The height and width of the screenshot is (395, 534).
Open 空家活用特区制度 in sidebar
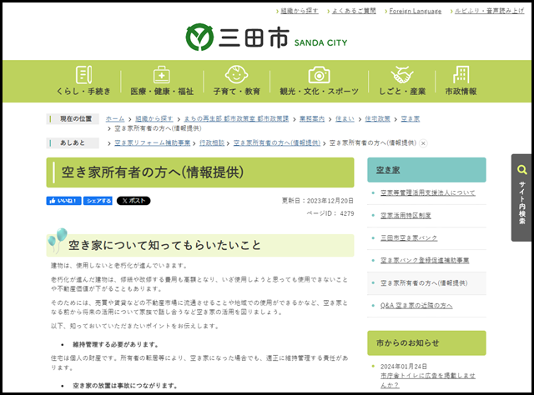pyautogui.click(x=406, y=215)
